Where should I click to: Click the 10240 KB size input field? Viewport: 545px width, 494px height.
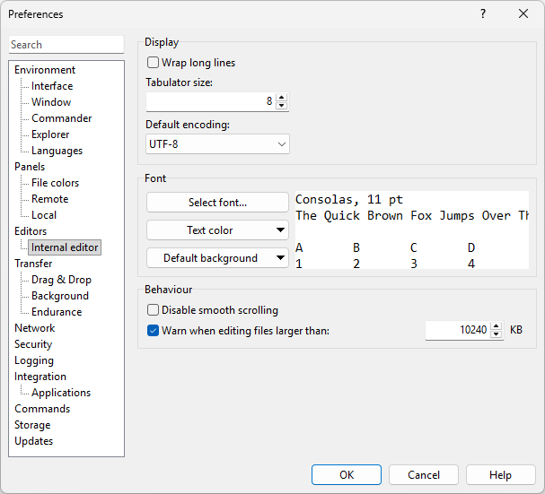(458, 330)
